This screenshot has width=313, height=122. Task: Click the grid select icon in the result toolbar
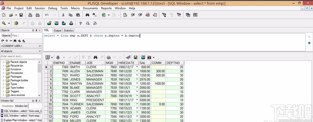47,57
